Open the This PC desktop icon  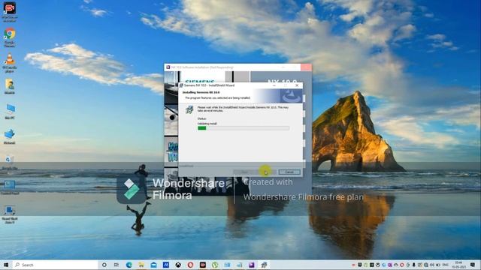[x=10, y=112]
